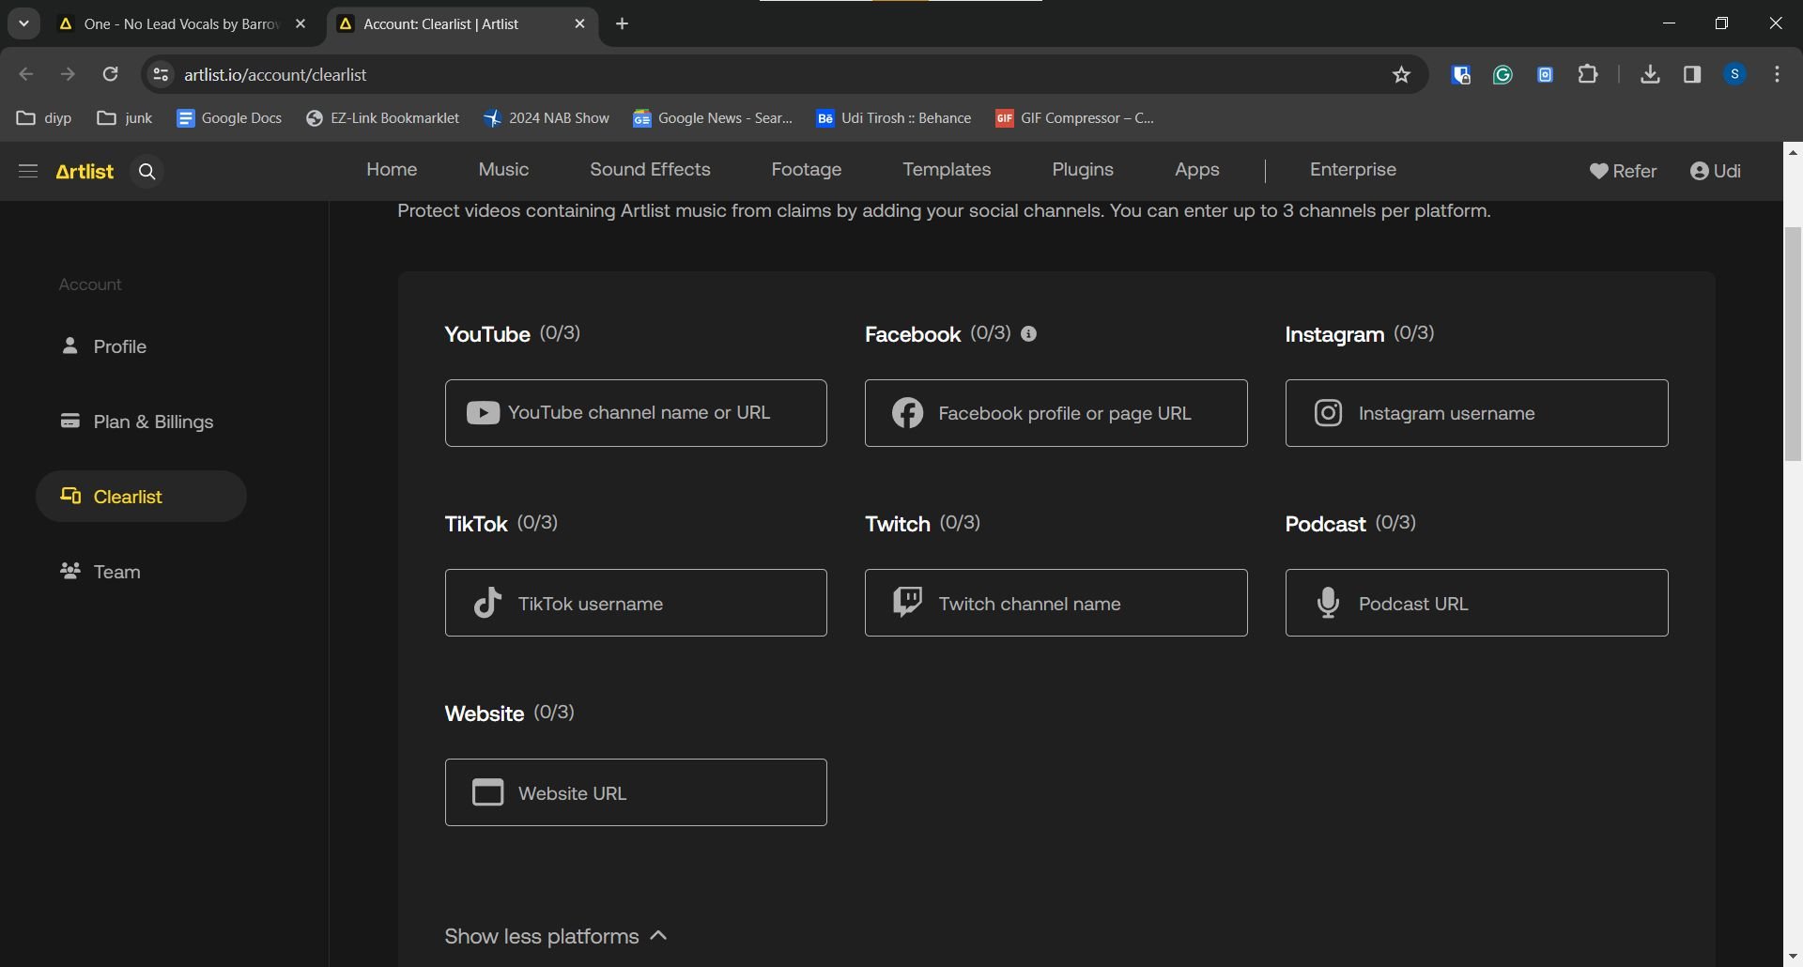The height and width of the screenshot is (967, 1803).
Task: Focus the Website URL field
Action: click(x=636, y=792)
